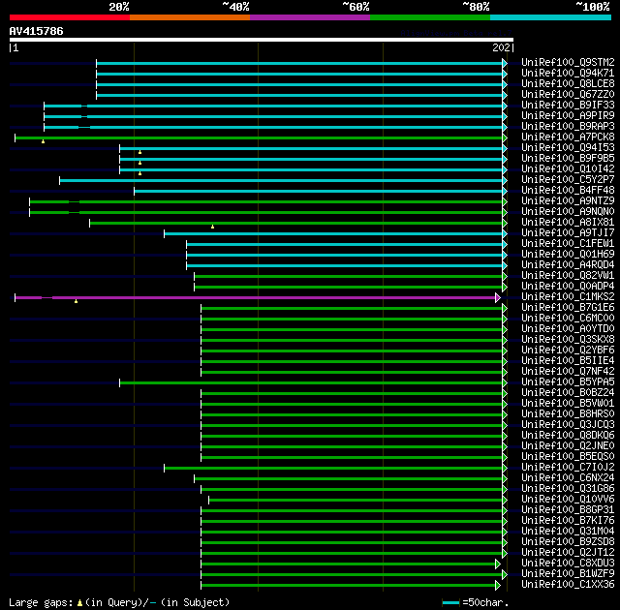Screen dimensions: 620x610
Task: Click the purple ~60% legend segment
Action: 310,17
